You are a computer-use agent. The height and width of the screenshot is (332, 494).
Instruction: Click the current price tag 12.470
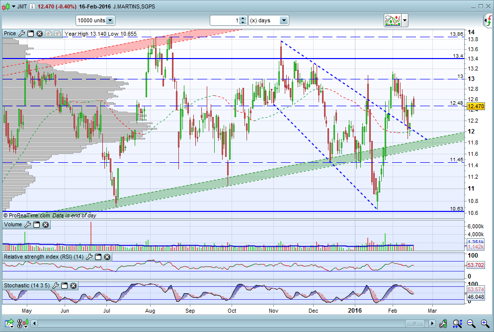(x=476, y=106)
